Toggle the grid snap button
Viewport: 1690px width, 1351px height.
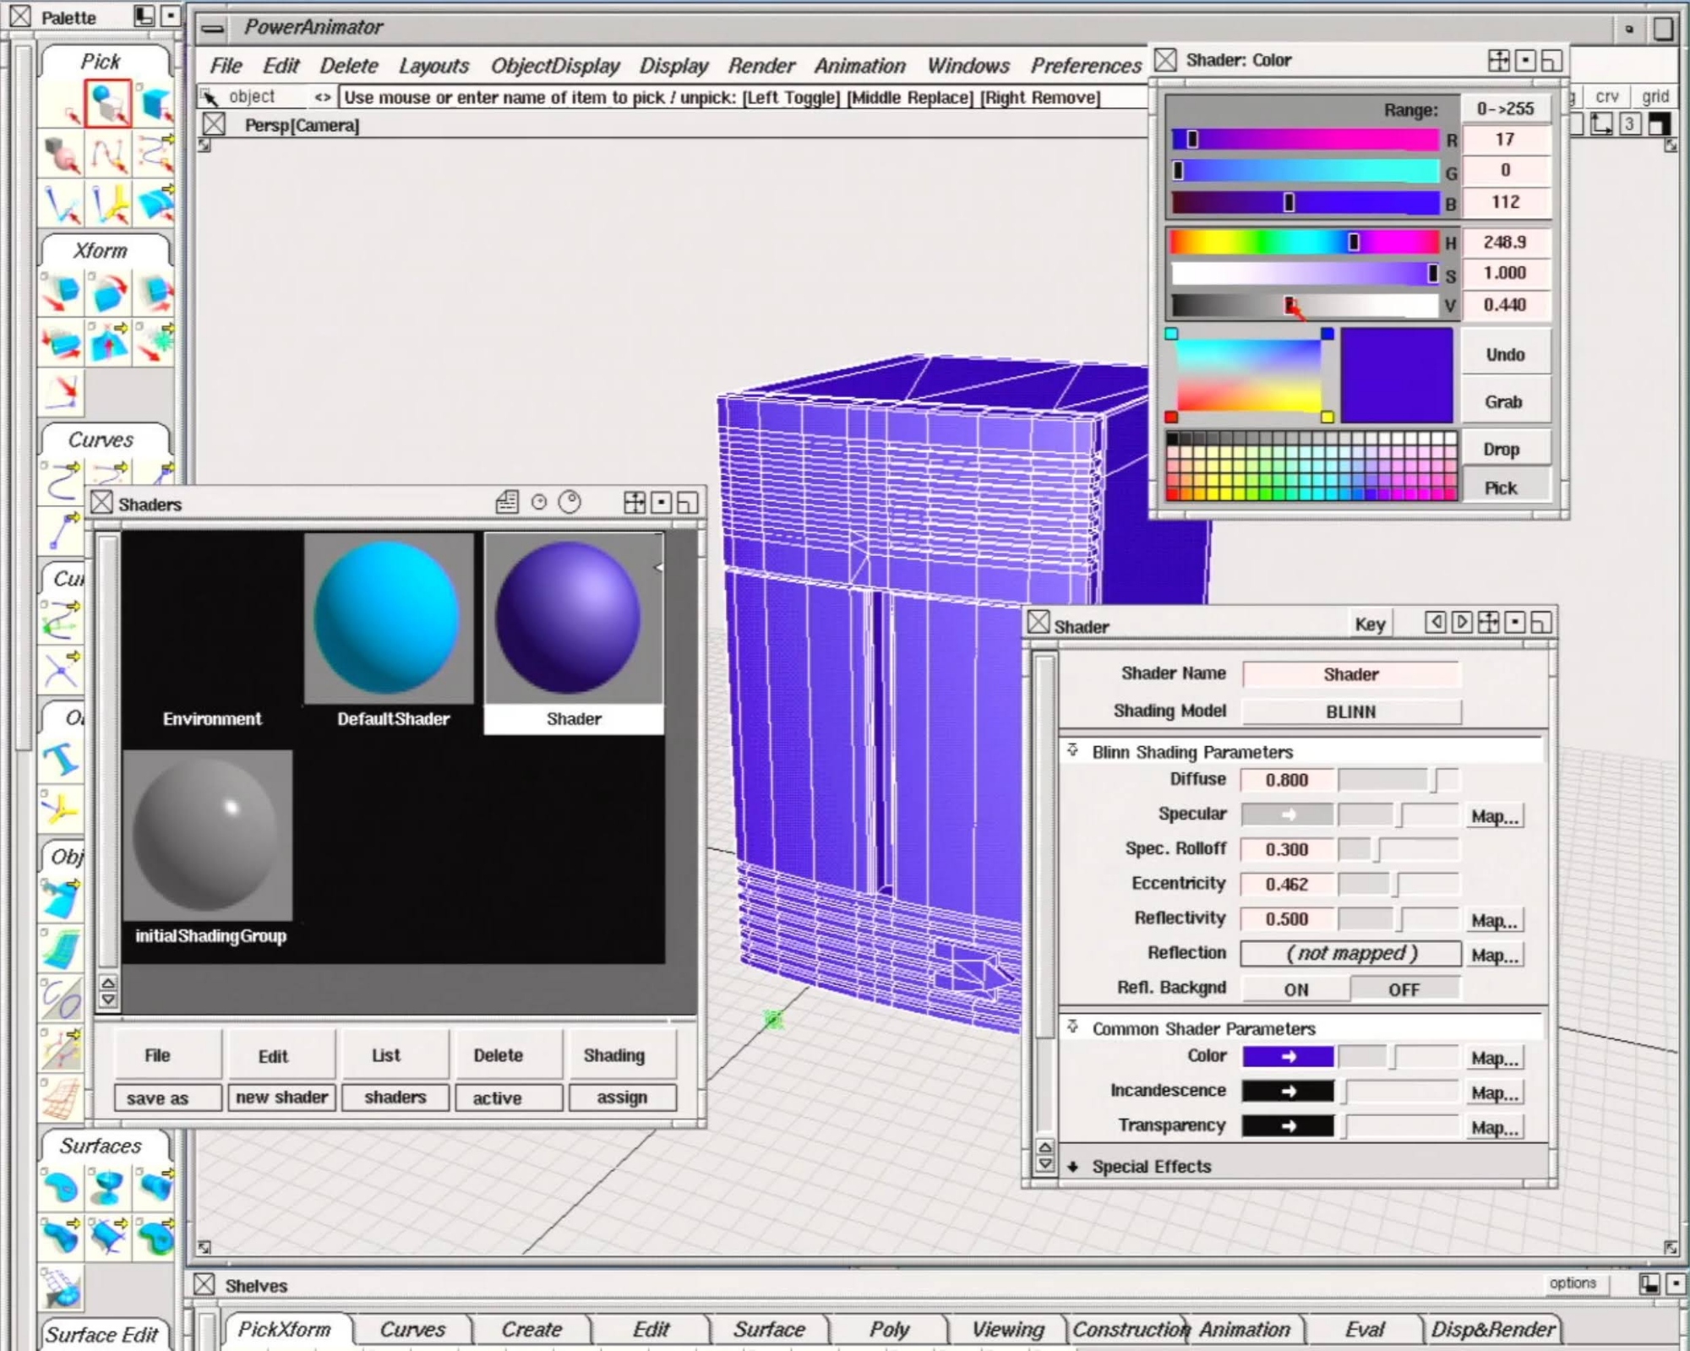pyautogui.click(x=1654, y=96)
